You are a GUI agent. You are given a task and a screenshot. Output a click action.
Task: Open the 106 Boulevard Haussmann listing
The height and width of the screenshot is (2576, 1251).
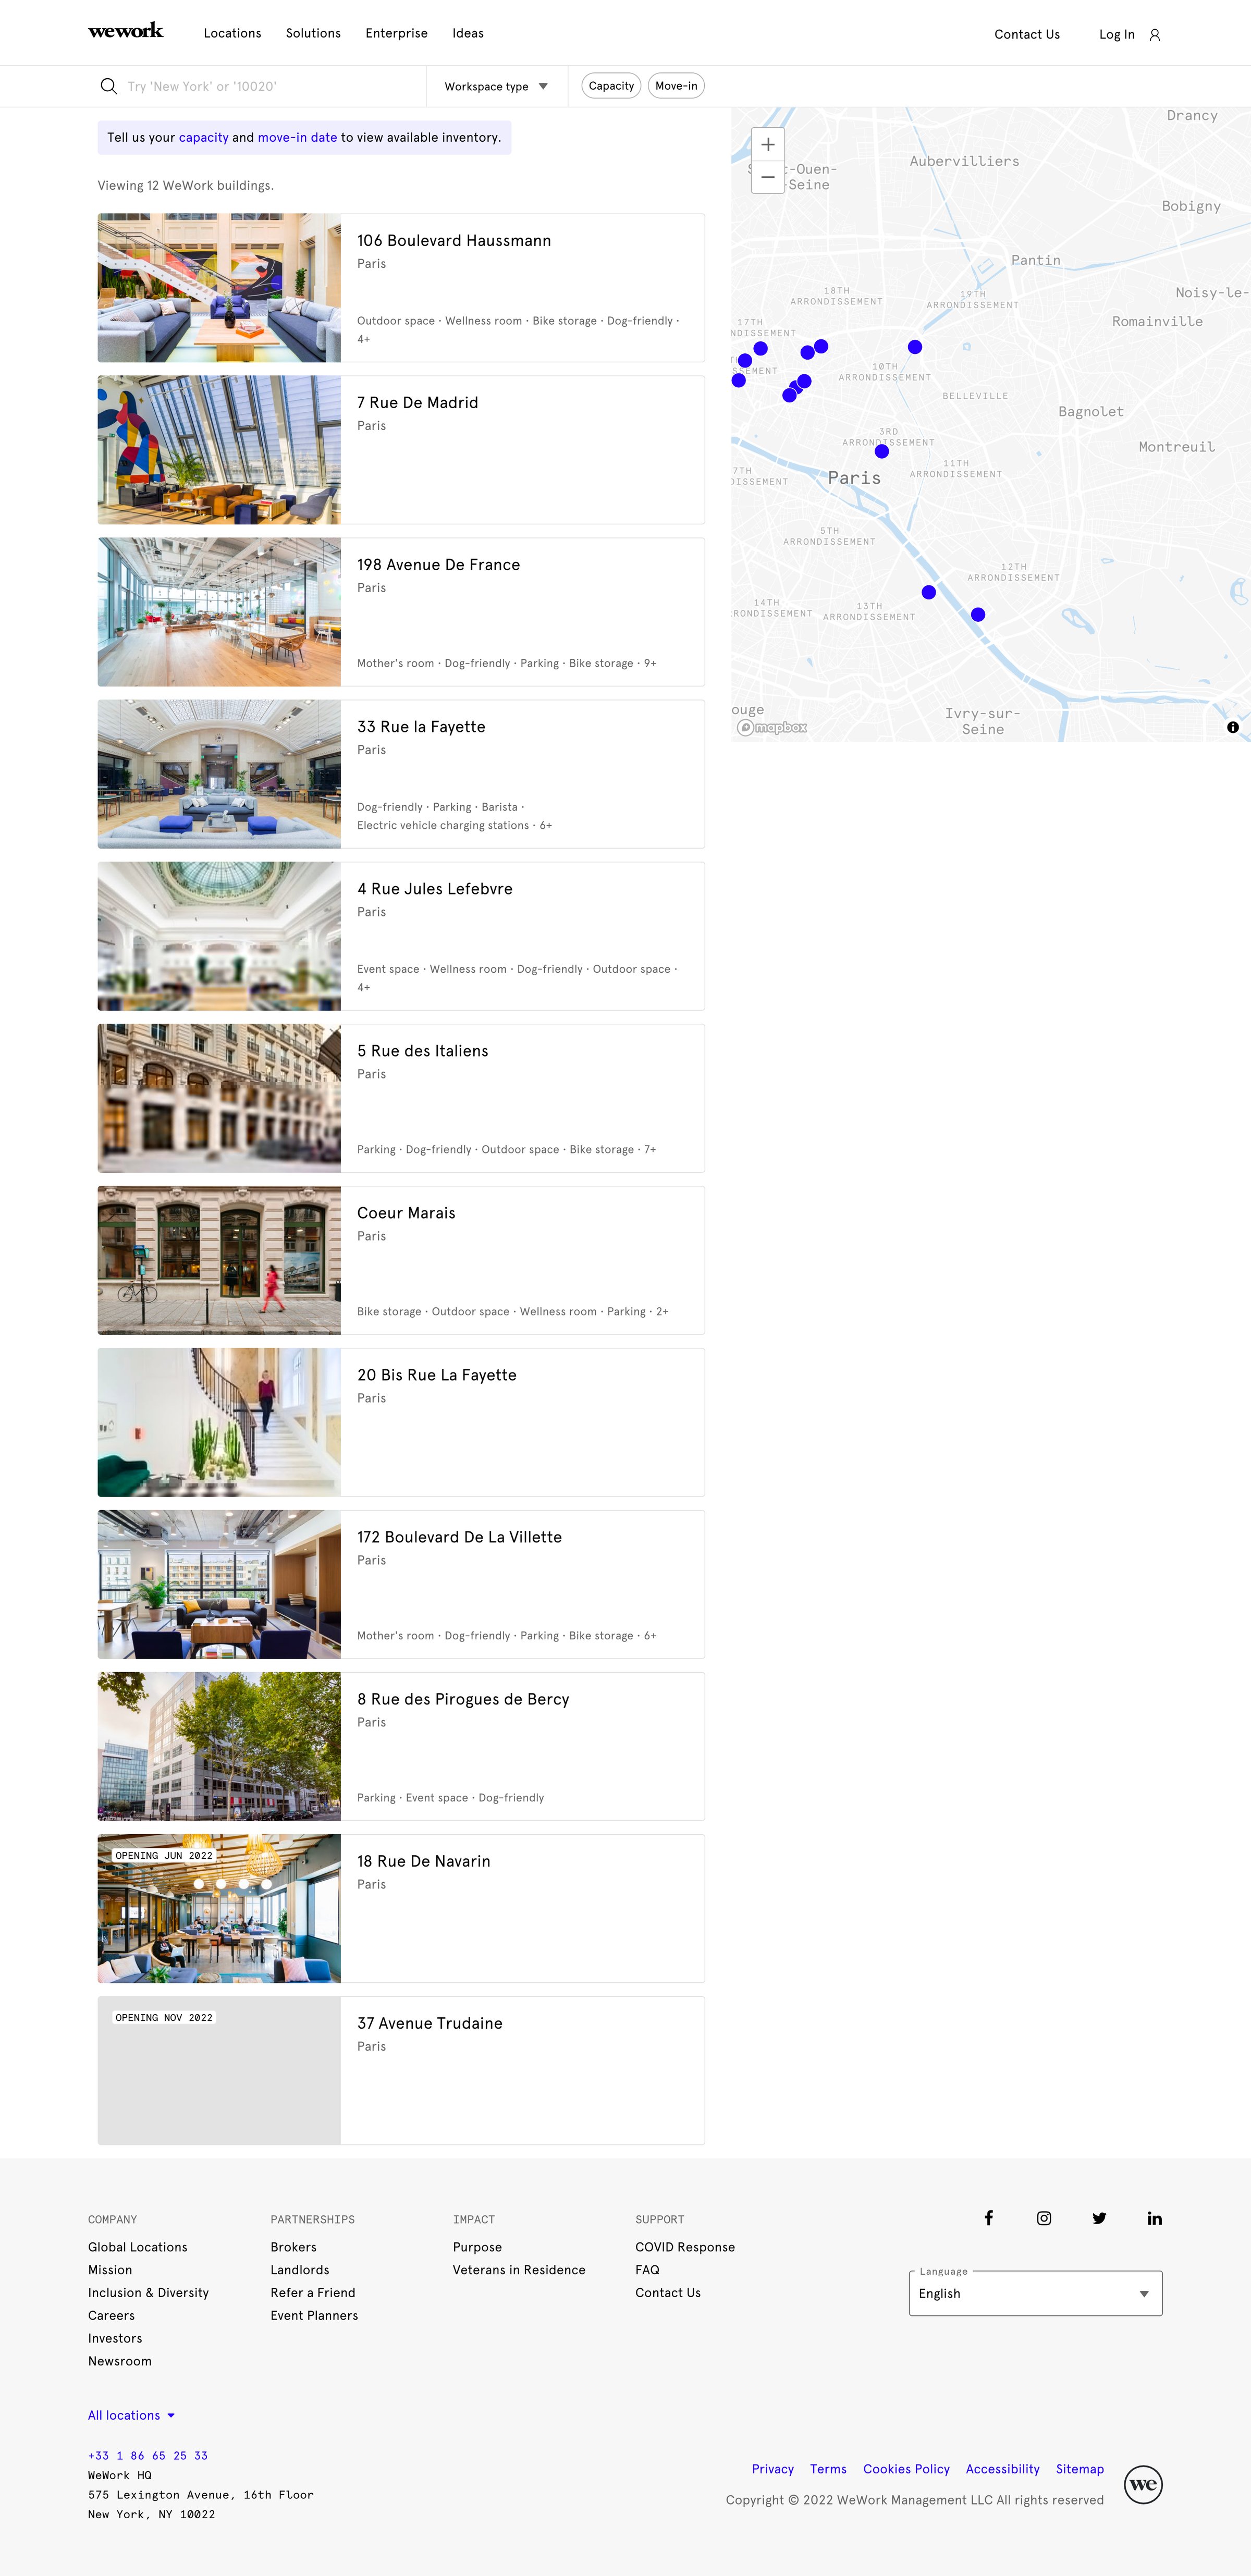point(401,288)
